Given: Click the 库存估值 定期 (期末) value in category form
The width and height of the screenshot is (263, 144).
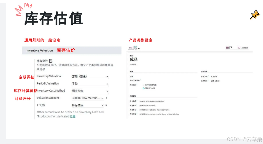Looking at the screenshot, I should 215,81.
